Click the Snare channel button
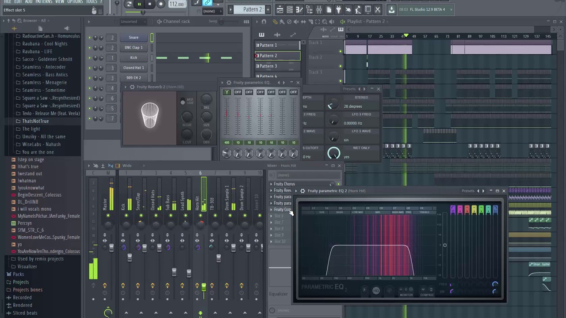Viewport: 566px width, 318px height. 134,38
